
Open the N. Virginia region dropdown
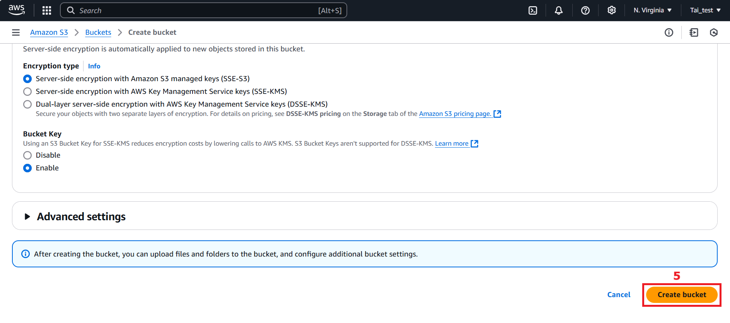coord(653,10)
